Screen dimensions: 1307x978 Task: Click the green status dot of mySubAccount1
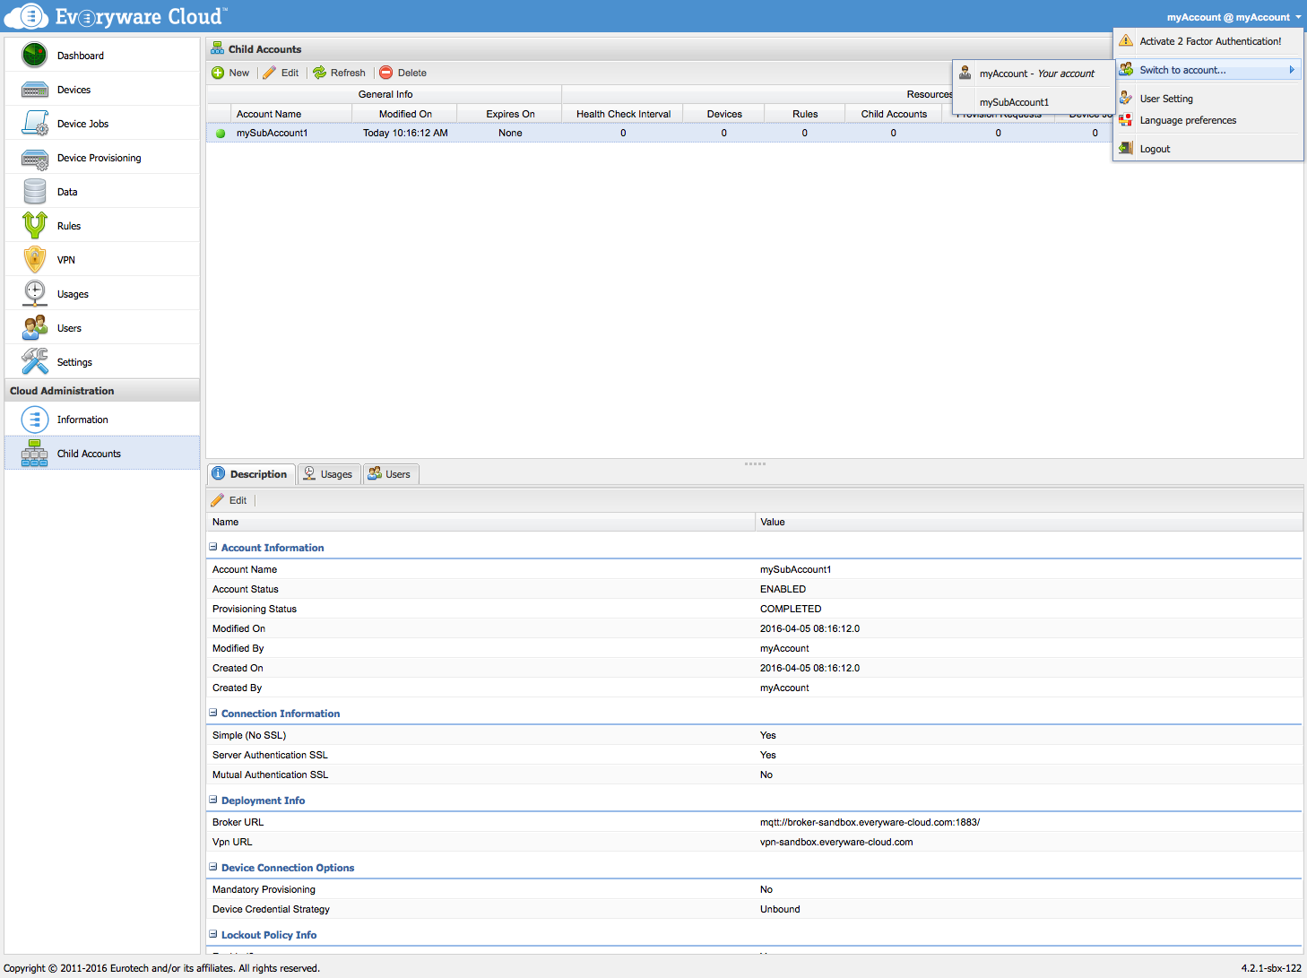tap(221, 134)
